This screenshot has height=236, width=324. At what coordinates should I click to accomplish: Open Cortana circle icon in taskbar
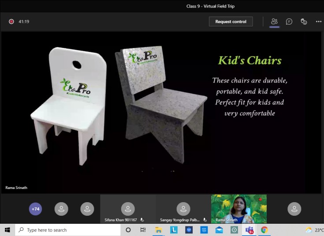click(128, 230)
